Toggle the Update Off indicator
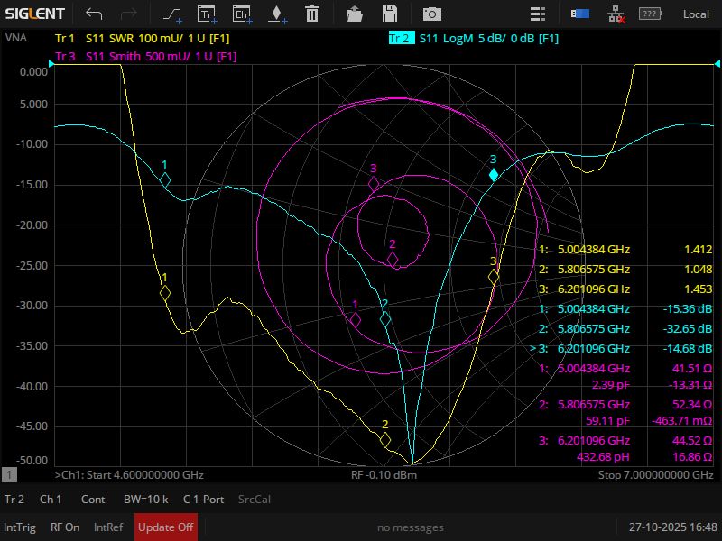This screenshot has width=722, height=541. pyautogui.click(x=166, y=527)
